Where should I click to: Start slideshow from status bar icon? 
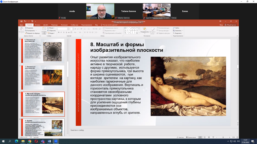213,137
